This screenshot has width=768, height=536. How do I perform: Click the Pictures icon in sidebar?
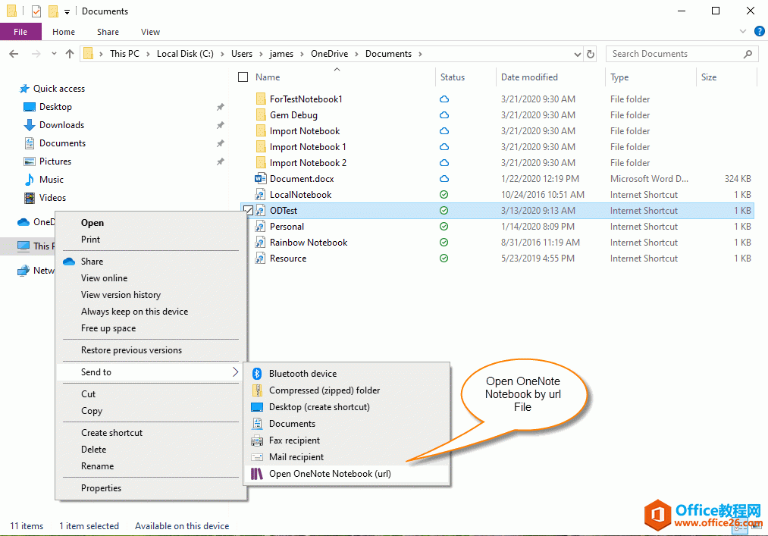coord(30,161)
